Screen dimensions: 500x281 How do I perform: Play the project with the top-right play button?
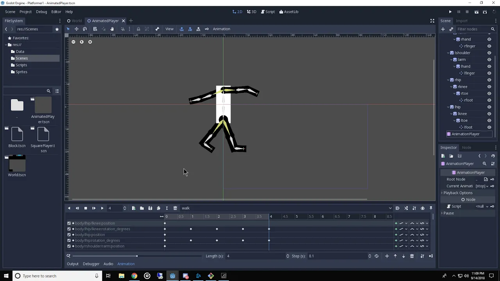[x=450, y=12]
